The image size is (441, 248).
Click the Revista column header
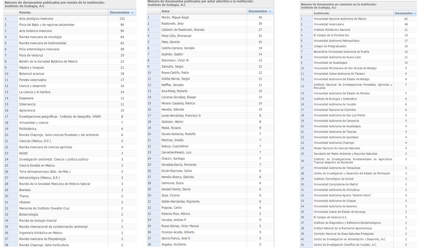click(63, 12)
